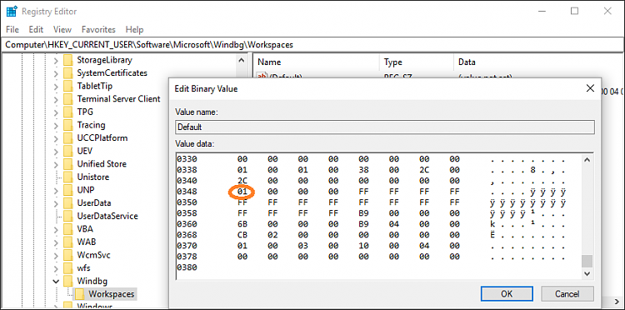Expand the WAB key
625x310 pixels.
point(56,242)
